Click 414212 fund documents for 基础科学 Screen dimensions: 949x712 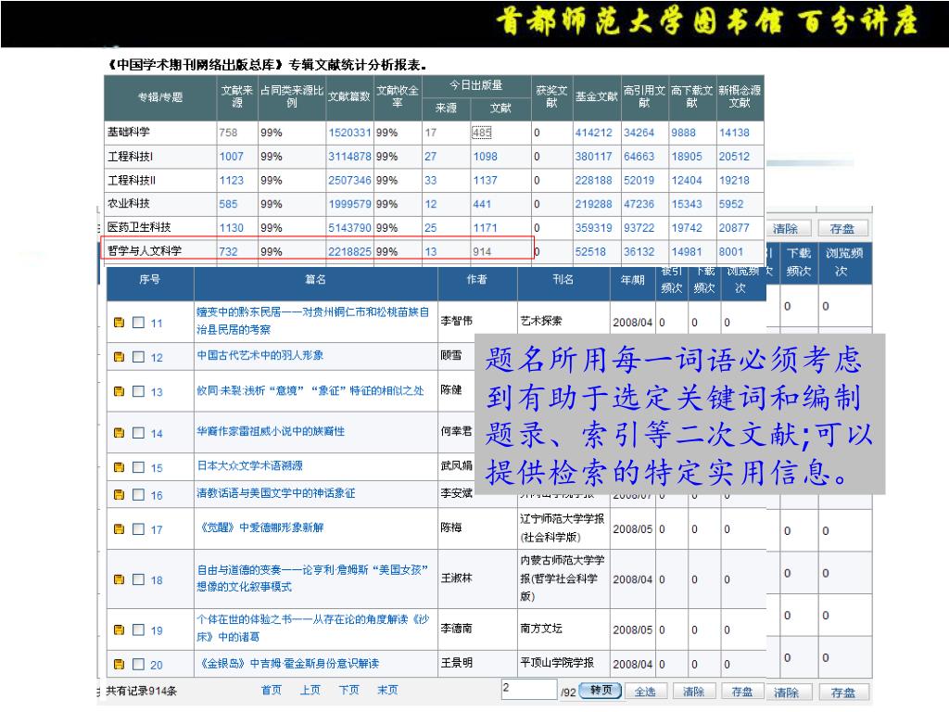point(594,133)
